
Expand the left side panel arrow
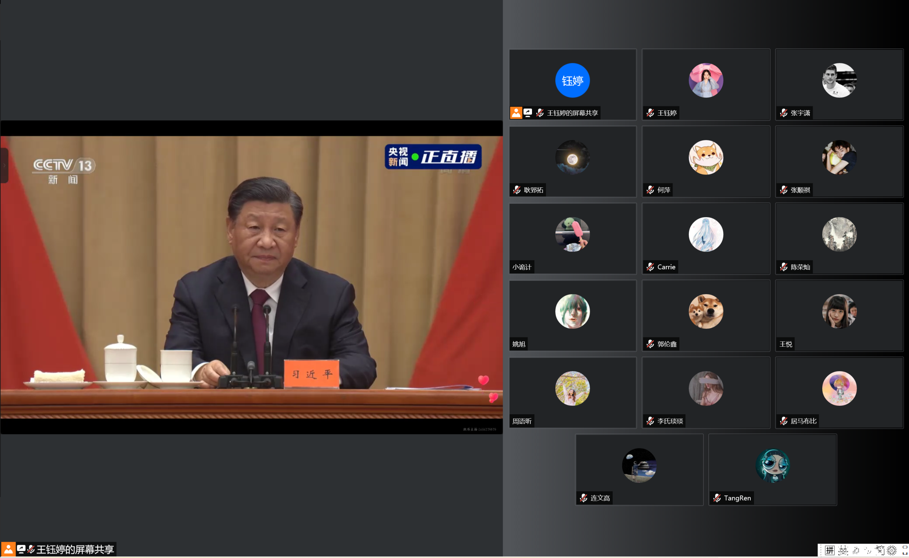(x=4, y=165)
